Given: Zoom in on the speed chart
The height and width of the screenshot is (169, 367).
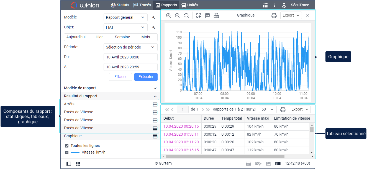Looking at the screenshot, I should click(x=168, y=15).
